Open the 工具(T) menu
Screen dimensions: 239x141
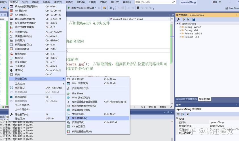(x=92, y=2)
